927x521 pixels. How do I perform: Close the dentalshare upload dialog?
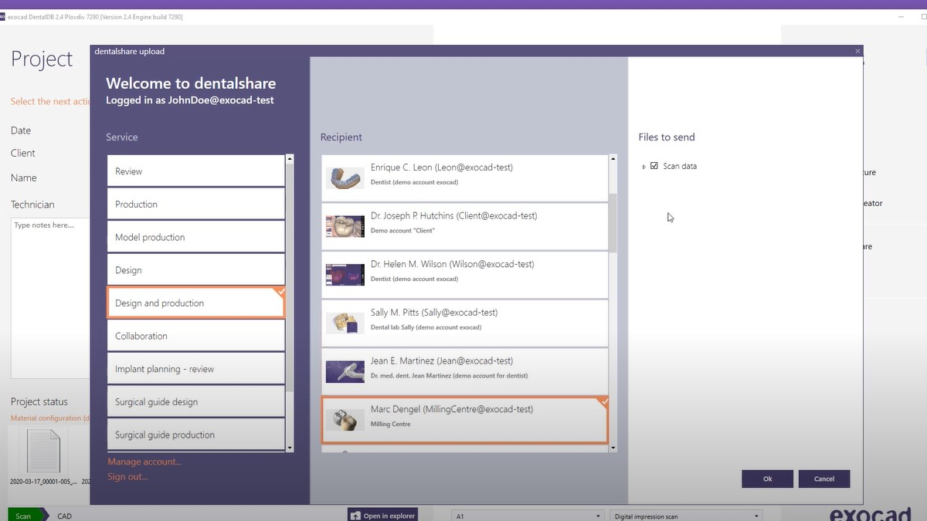click(857, 52)
